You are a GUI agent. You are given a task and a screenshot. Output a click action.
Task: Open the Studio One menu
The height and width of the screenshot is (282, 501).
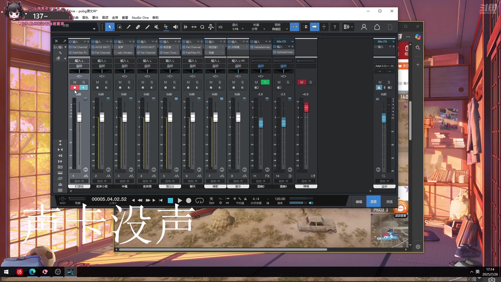click(140, 17)
